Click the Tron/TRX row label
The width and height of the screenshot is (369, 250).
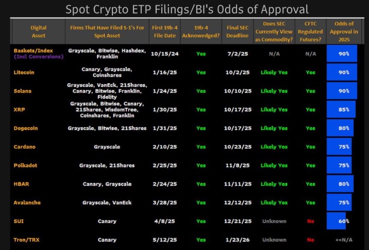click(x=26, y=240)
